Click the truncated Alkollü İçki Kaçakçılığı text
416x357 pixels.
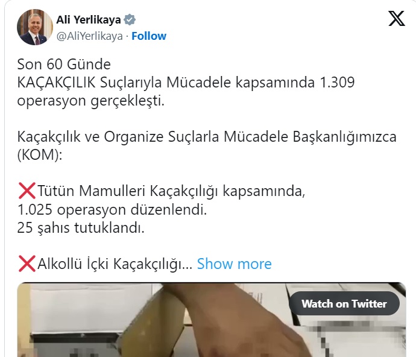pyautogui.click(x=115, y=264)
